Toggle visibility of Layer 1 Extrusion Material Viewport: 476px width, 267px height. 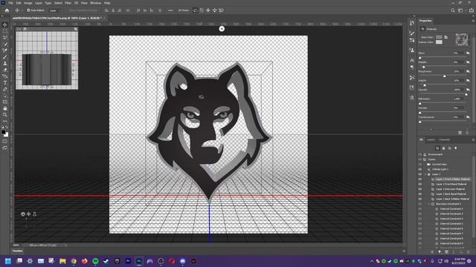pos(420,189)
